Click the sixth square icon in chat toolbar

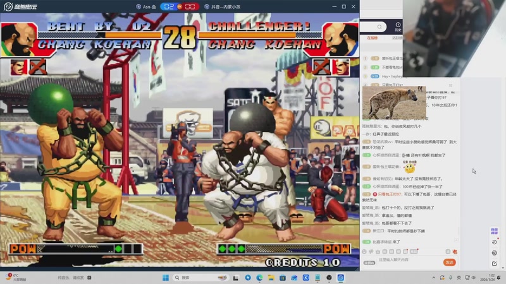[398, 251]
